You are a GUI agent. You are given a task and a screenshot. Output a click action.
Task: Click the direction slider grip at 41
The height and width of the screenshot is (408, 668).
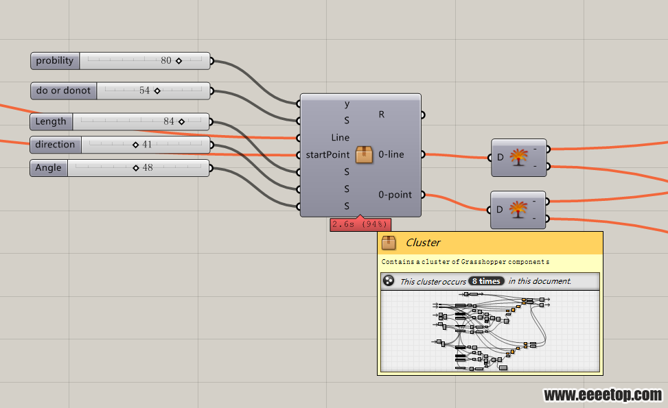135,145
